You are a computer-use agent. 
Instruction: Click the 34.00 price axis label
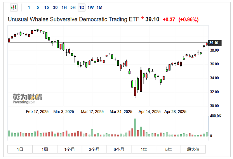coord(214,78)
